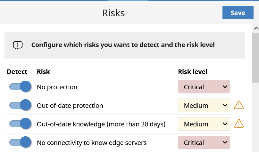Open the Out-of-date protection Medium dropdown

[x=204, y=105]
